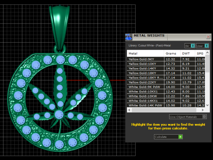This screenshot has height=160, width=213.
Task: Click DWT value 7.92
Action: (186, 59)
